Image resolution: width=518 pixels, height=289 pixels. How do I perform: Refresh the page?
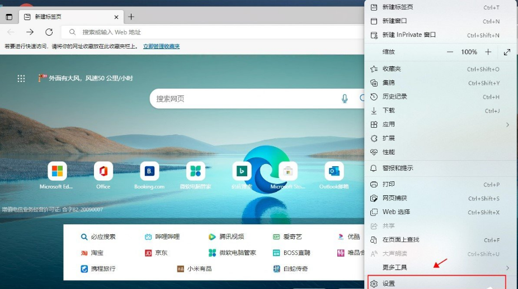[49, 32]
